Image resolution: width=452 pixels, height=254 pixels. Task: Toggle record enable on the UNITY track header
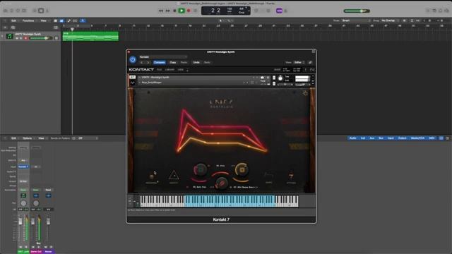[x=25, y=38]
